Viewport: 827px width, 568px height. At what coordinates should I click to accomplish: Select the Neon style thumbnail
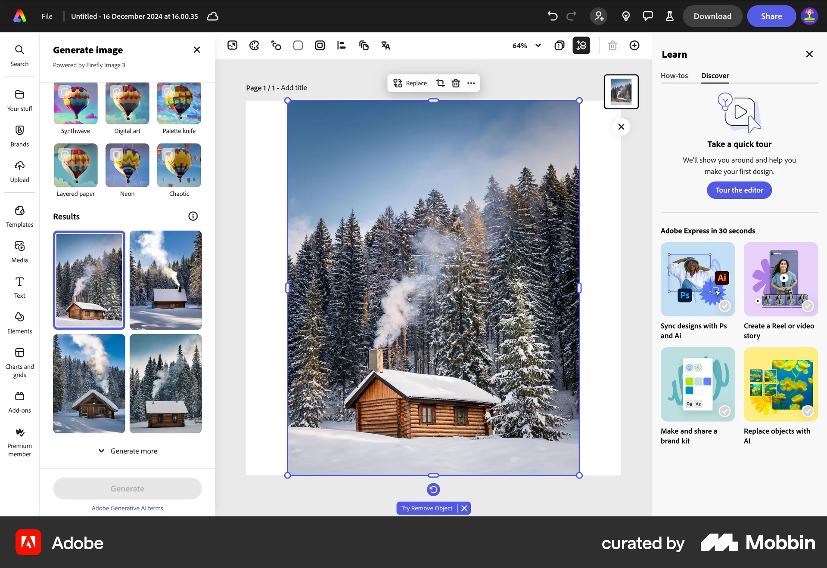[x=127, y=165]
